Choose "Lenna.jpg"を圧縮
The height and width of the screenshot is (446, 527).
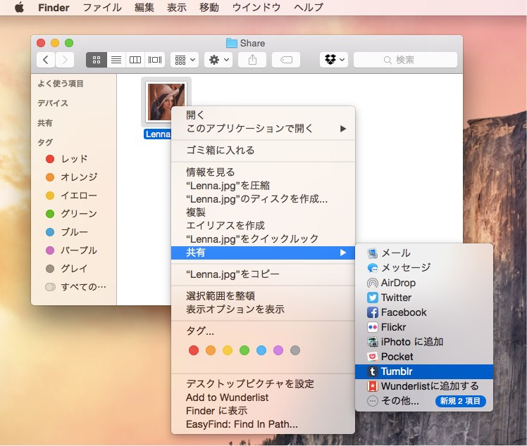pos(263,186)
